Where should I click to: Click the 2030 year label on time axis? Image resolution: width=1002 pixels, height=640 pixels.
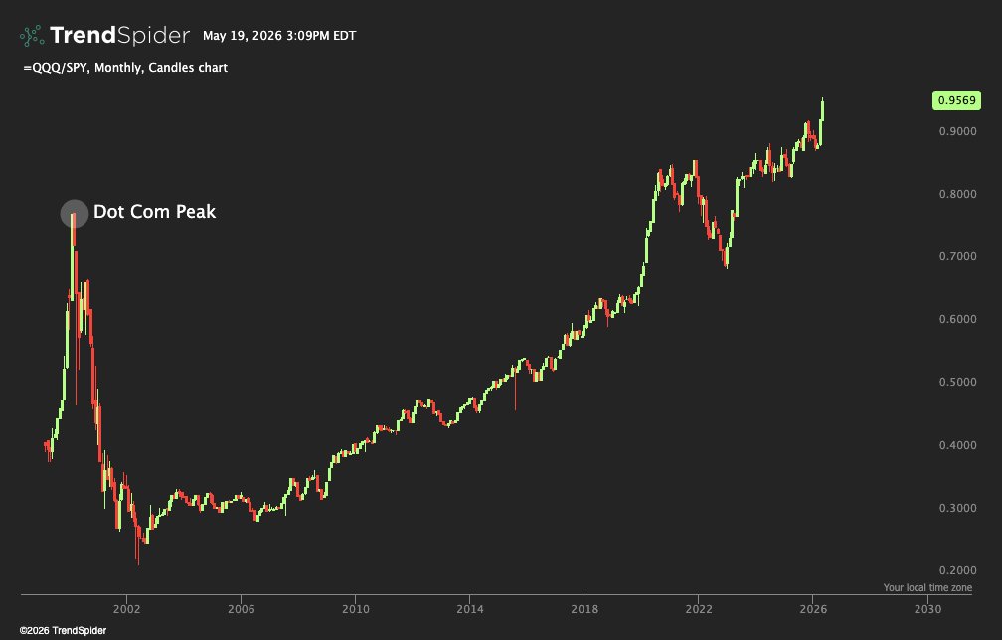[x=927, y=609]
